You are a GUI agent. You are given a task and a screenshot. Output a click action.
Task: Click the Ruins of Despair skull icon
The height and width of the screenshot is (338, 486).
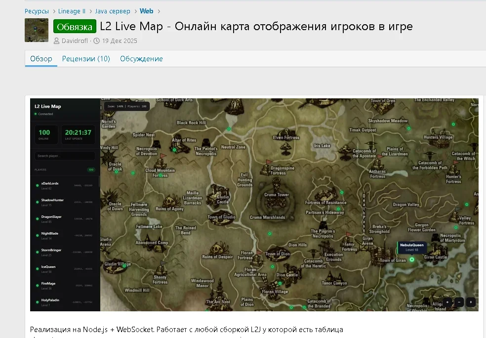click(219, 249)
